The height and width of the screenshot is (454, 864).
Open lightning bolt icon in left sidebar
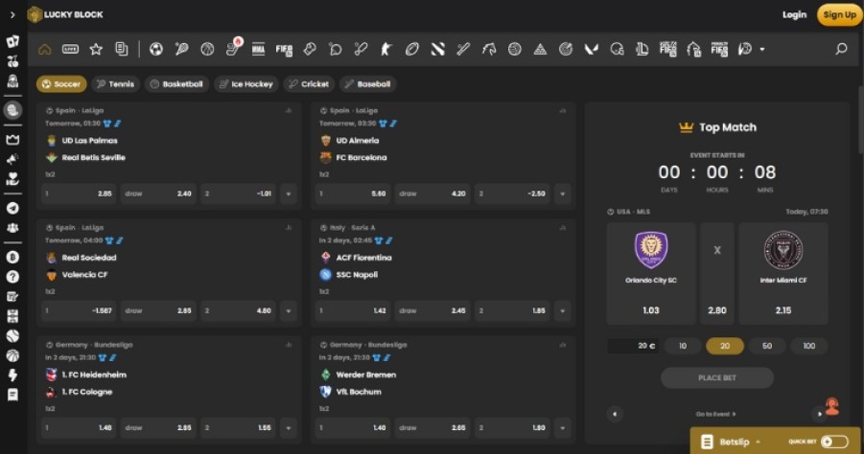point(12,375)
